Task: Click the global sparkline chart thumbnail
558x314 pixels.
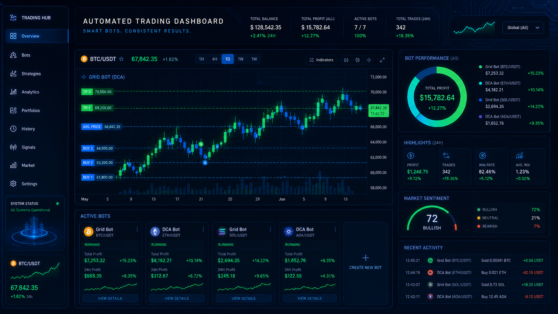Action: (x=474, y=28)
